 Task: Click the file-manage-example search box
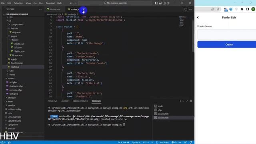tap(115, 3)
